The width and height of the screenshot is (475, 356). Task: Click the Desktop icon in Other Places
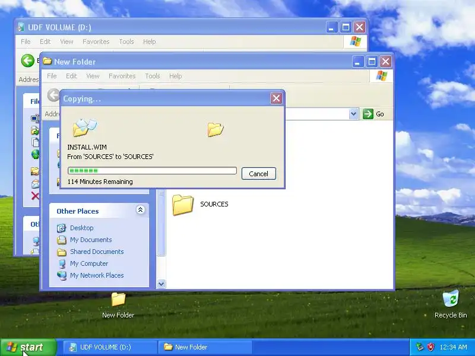tap(62, 228)
